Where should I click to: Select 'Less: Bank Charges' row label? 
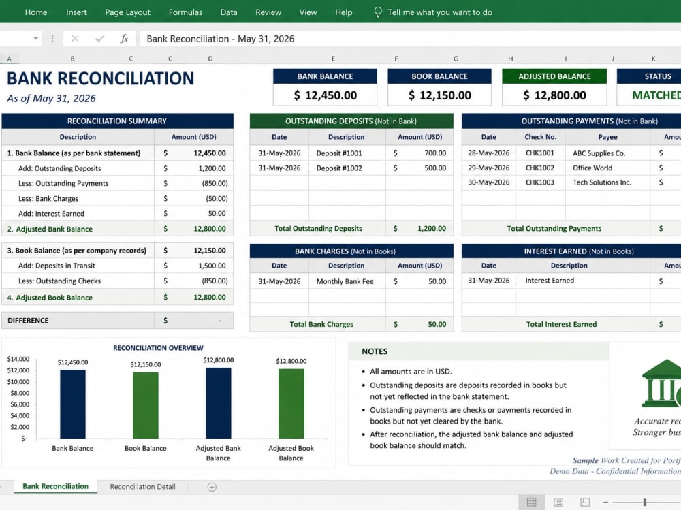(48, 199)
